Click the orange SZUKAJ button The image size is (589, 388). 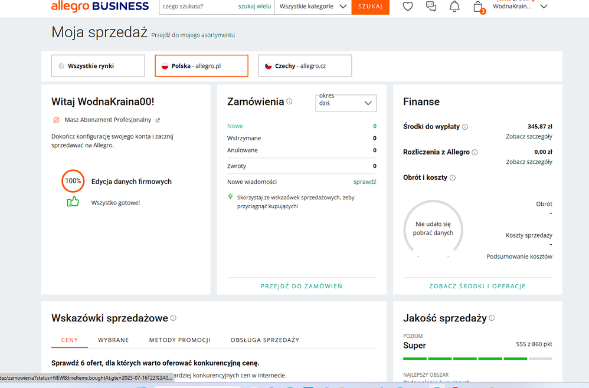click(371, 6)
